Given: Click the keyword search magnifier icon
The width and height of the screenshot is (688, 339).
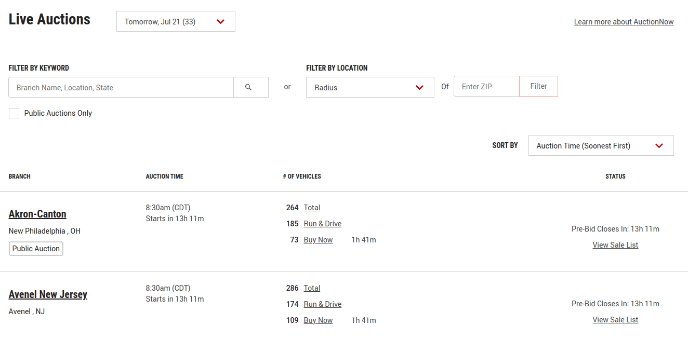Looking at the screenshot, I should tap(248, 87).
